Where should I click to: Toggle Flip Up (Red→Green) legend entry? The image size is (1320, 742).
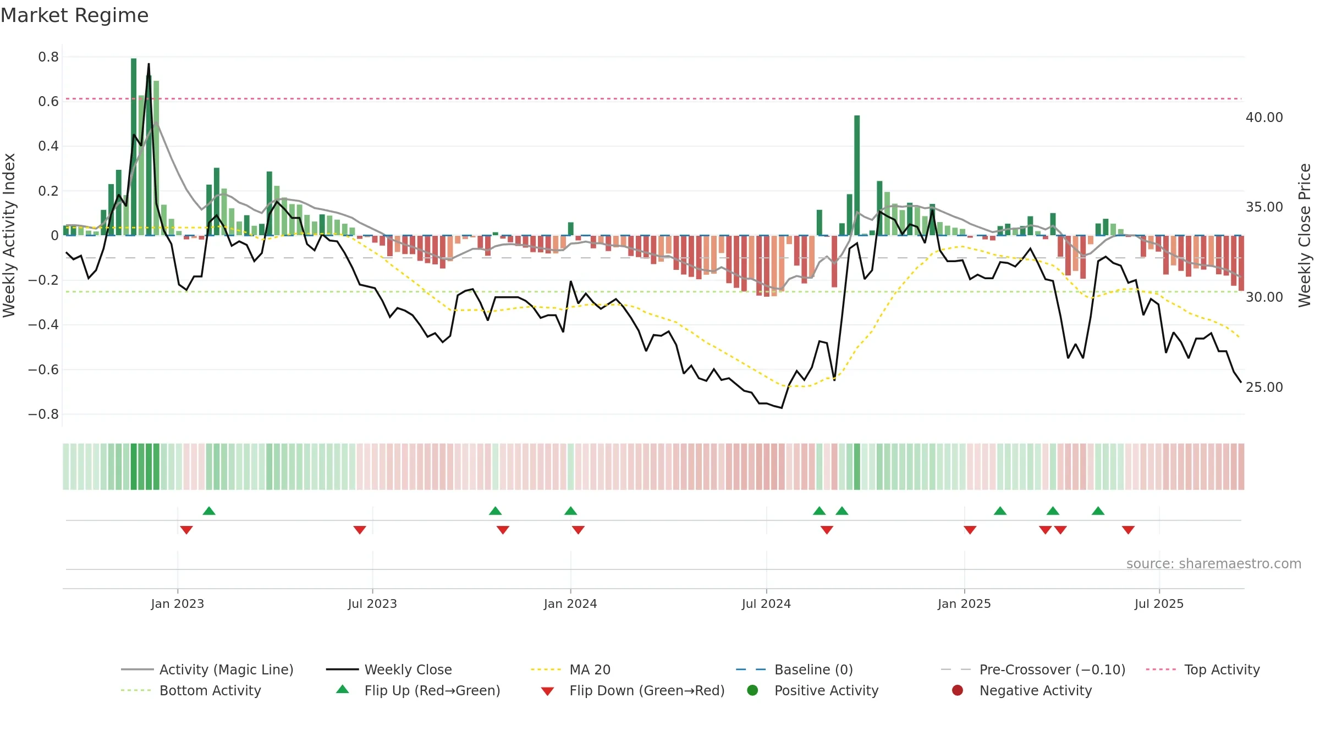418,690
